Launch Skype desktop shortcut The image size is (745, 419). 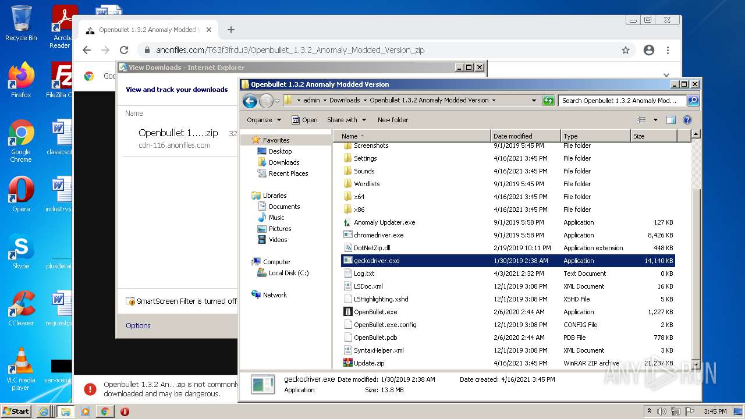click(x=21, y=251)
